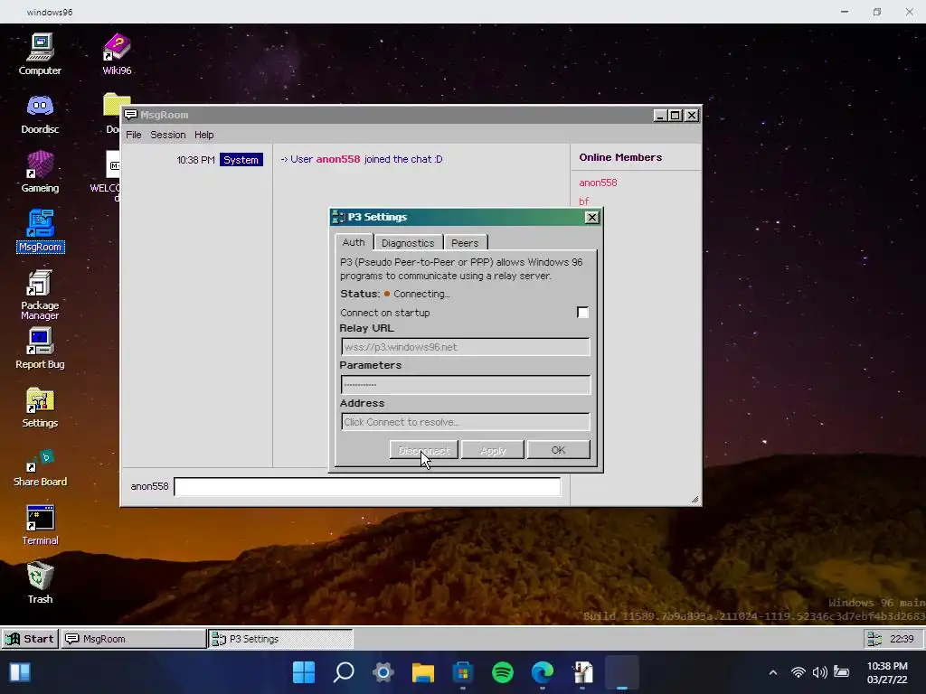Open Microsoft Store from taskbar
This screenshot has height=694, width=926.
tap(463, 672)
